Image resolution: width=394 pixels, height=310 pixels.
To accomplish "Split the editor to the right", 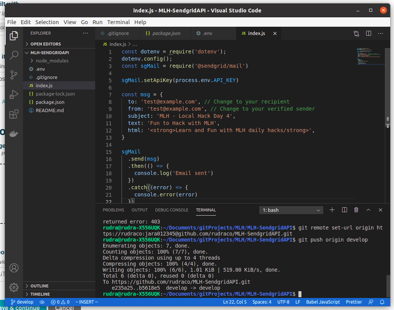I will pyautogui.click(x=369, y=33).
